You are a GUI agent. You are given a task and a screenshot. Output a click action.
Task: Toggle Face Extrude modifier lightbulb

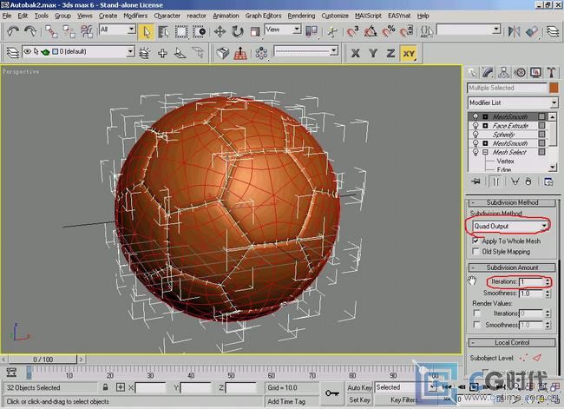click(x=475, y=126)
